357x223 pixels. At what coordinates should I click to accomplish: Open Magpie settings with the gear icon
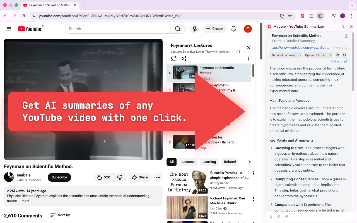coord(287,217)
